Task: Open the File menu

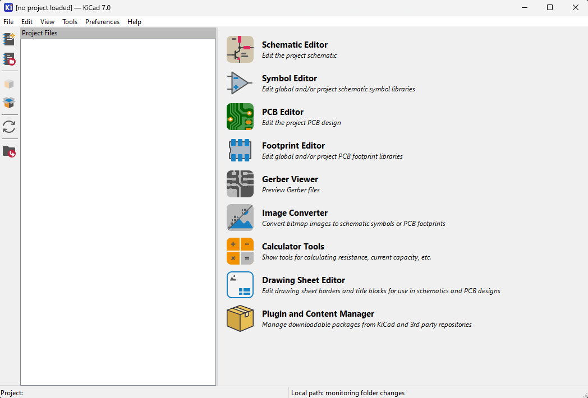Action: tap(8, 22)
